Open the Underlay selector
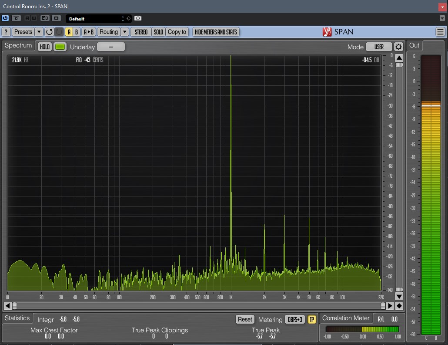Screen dimensions: 448x345 [111, 47]
